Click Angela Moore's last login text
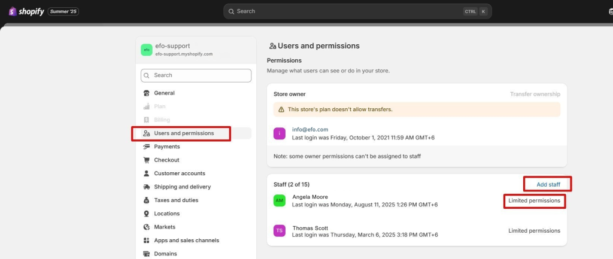Image resolution: width=613 pixels, height=259 pixels. click(365, 205)
